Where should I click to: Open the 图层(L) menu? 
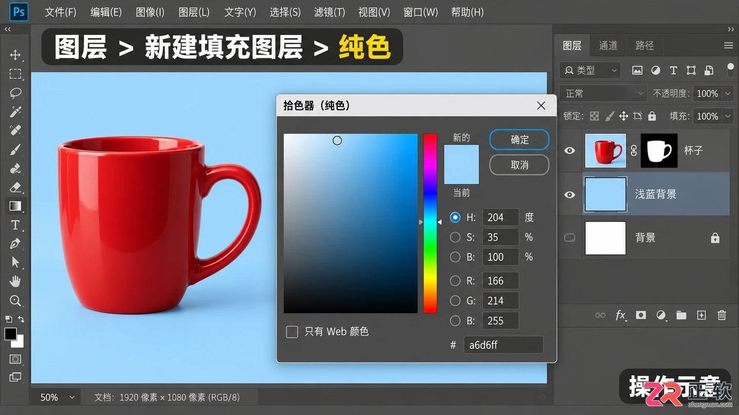point(194,12)
